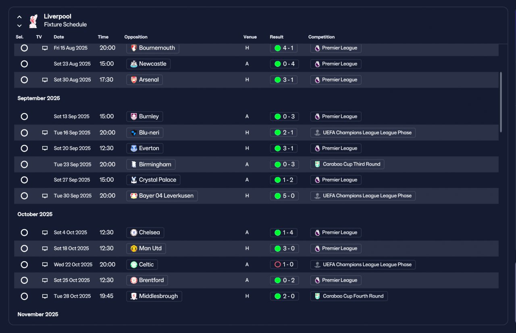
Task: Click the TV icon beside Celtic fixture
Action: click(x=45, y=265)
